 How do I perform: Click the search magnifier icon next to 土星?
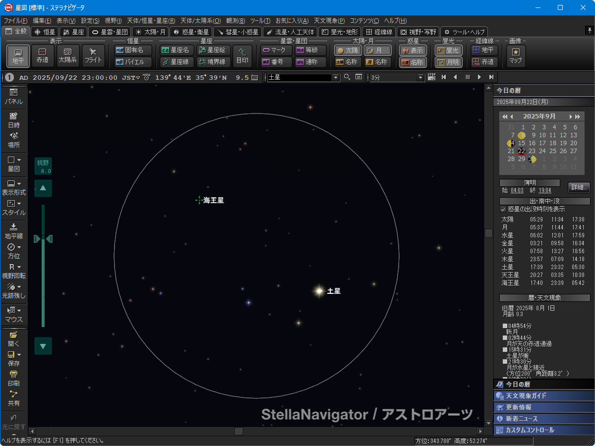(347, 77)
